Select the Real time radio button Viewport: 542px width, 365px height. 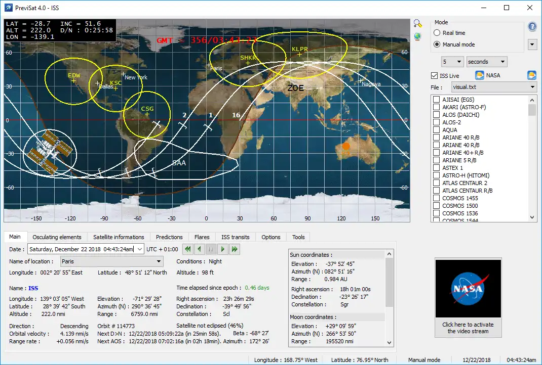point(437,33)
